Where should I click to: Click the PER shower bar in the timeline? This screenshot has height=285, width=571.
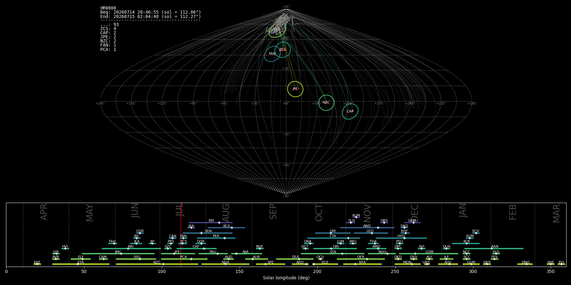[x=216, y=238]
